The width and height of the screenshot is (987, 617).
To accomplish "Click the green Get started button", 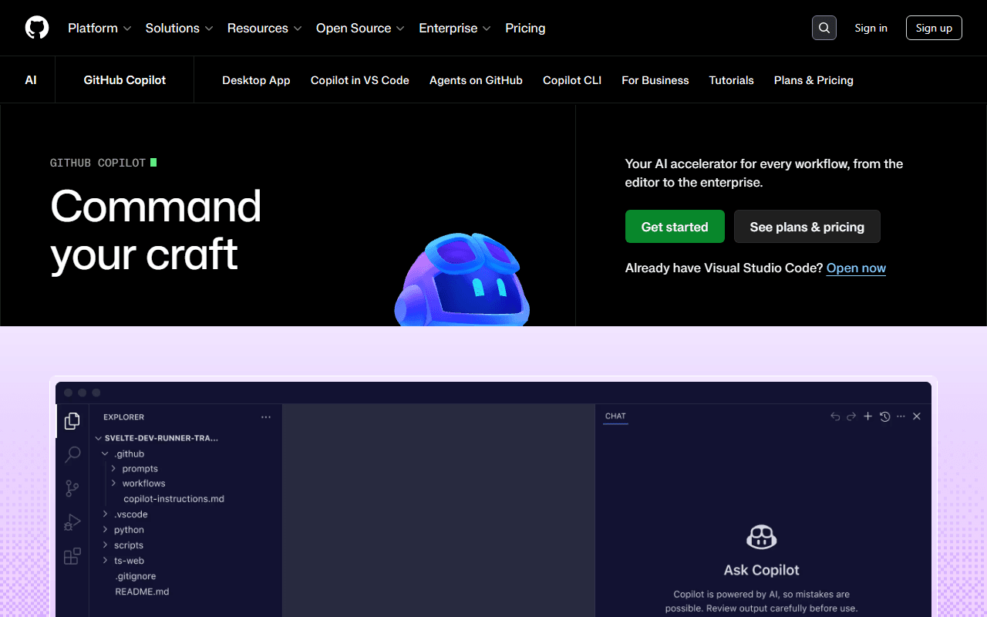I will tap(675, 227).
